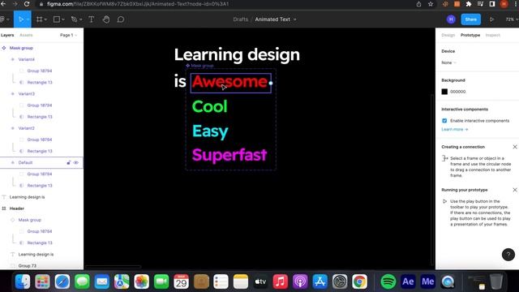Click the background hex value 000000

[x=457, y=92]
